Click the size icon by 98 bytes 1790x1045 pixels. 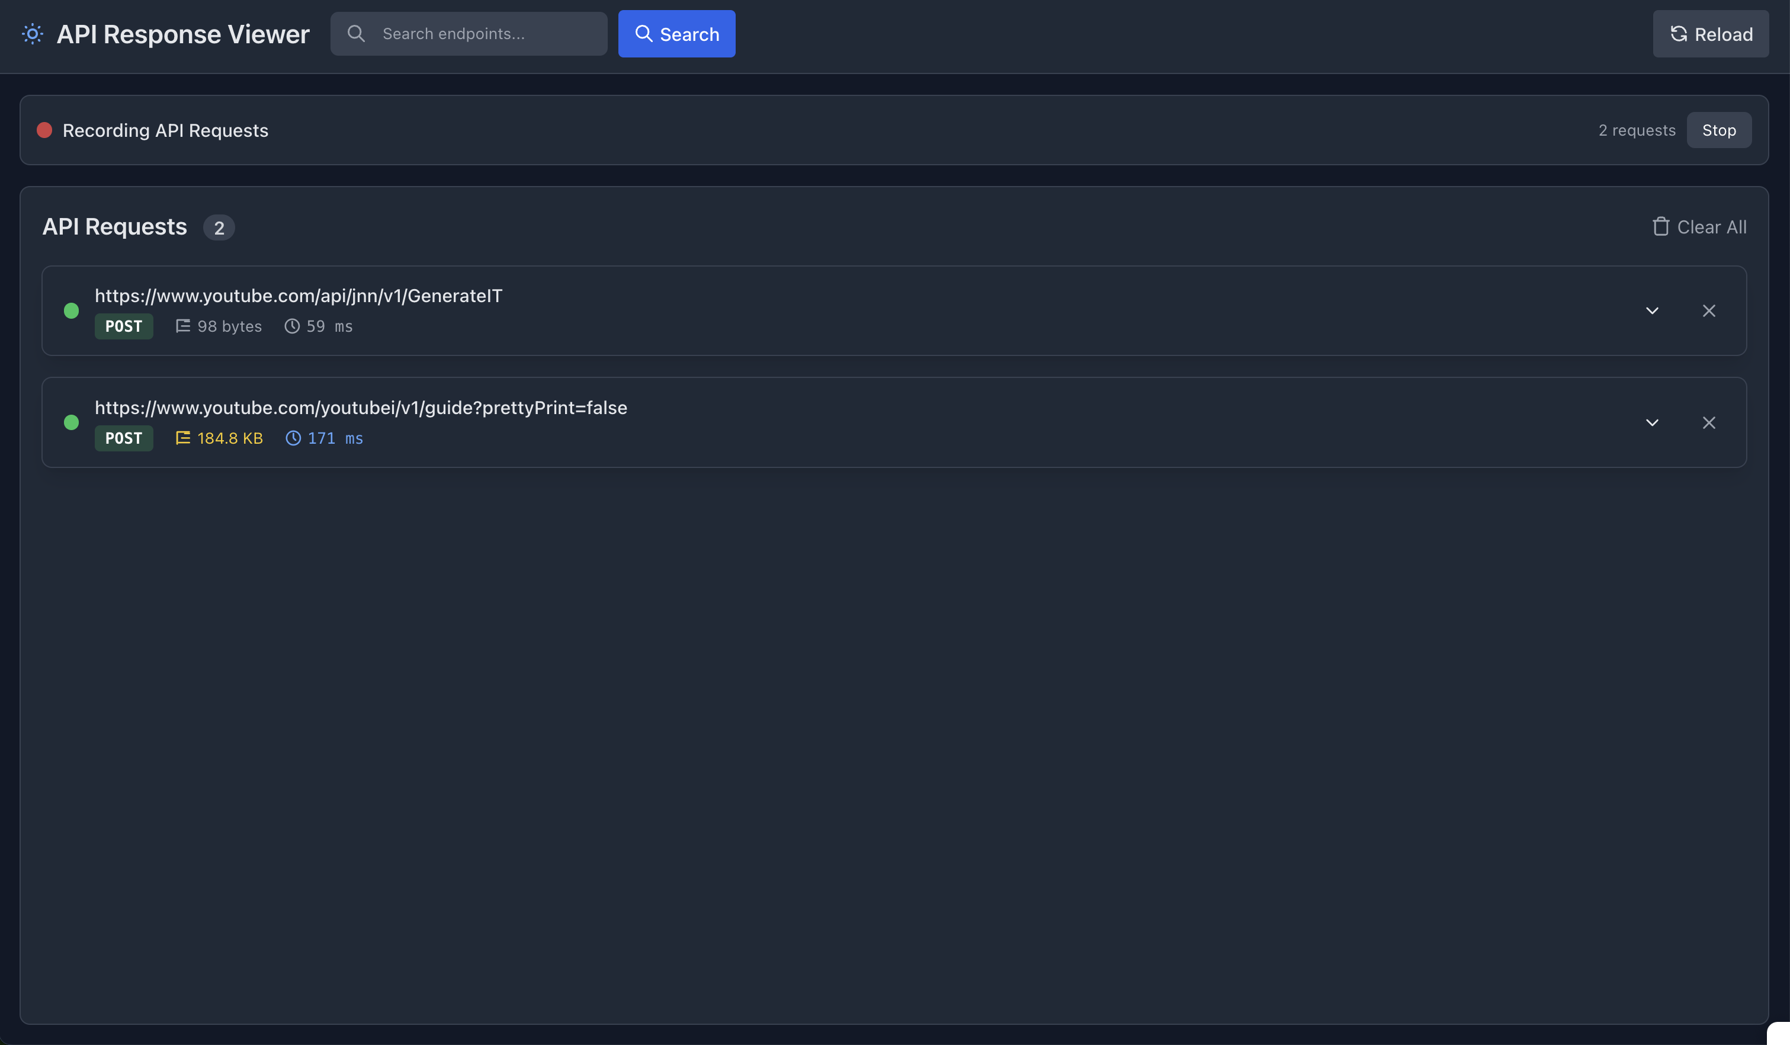182,326
